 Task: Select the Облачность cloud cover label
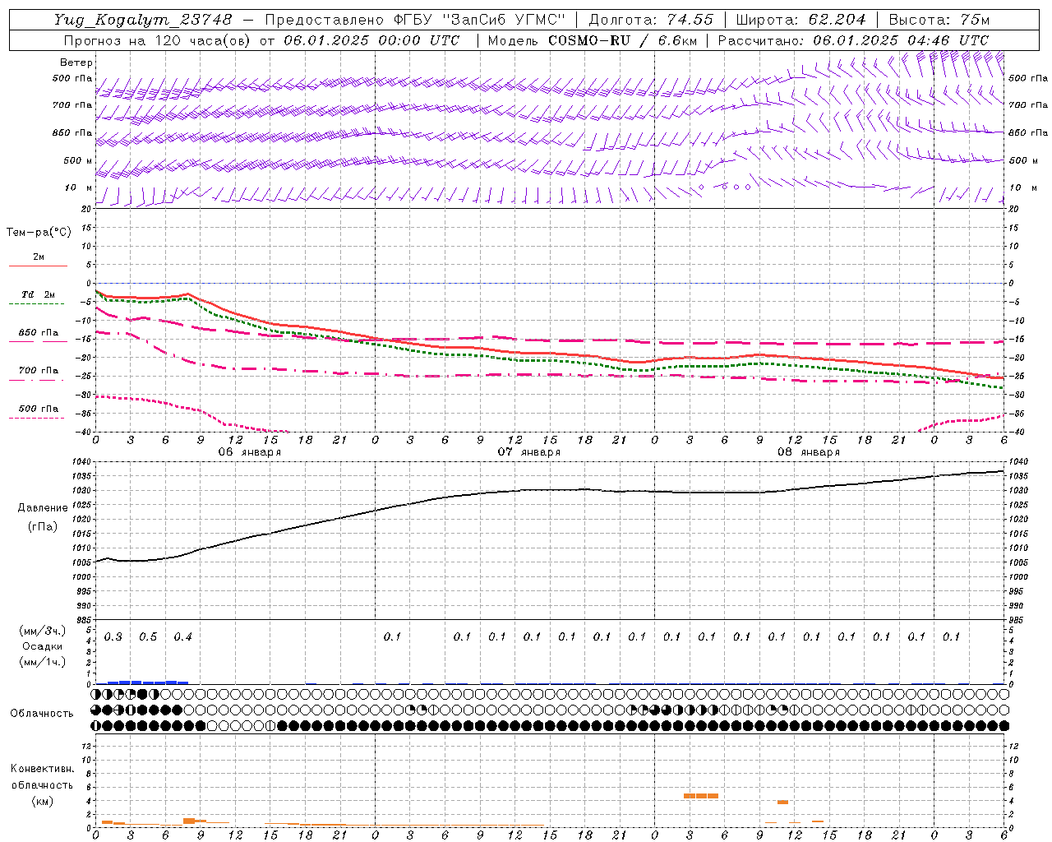(x=42, y=714)
